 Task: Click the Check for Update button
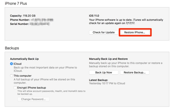(x=104, y=32)
